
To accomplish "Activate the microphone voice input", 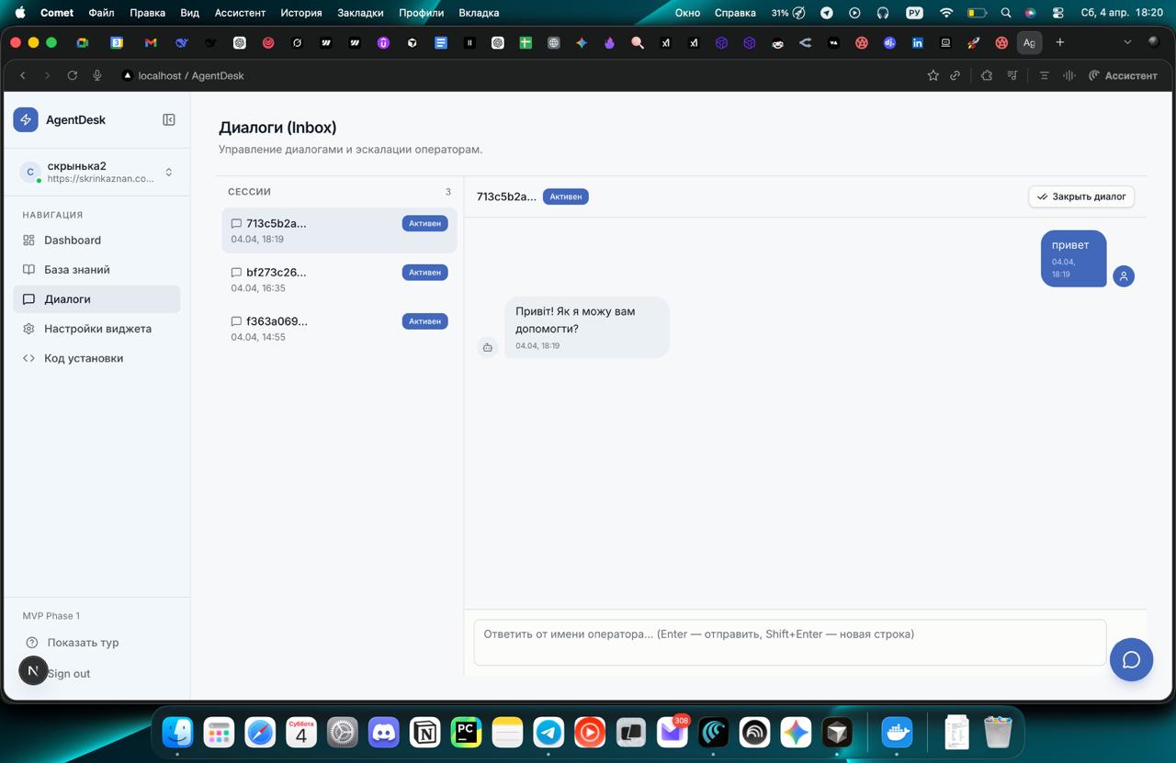I will (x=97, y=75).
